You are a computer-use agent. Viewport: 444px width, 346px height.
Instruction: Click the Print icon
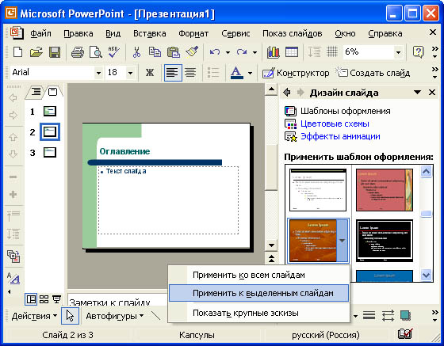coord(78,52)
